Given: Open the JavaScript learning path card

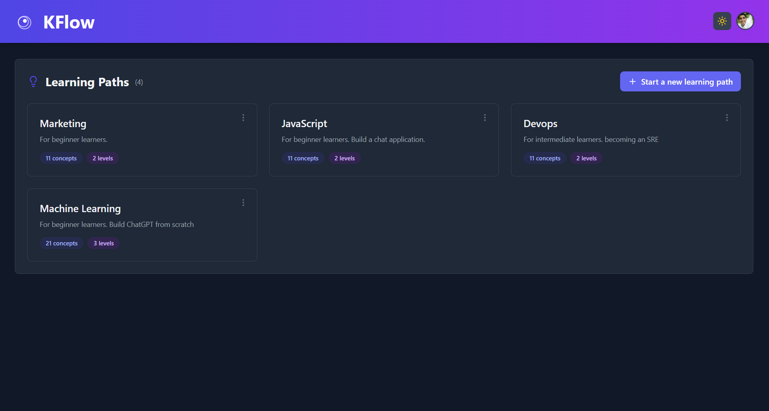Looking at the screenshot, I should tap(384, 140).
